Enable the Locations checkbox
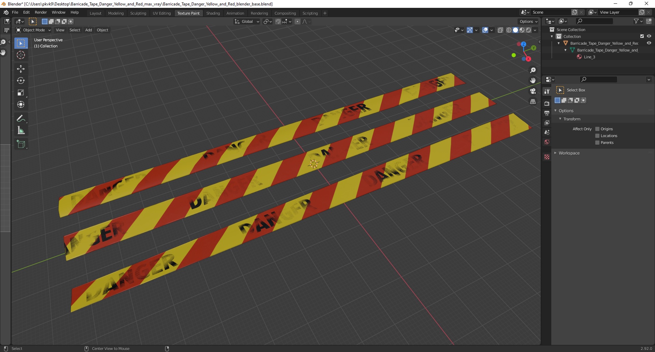The image size is (655, 352). coord(597,136)
